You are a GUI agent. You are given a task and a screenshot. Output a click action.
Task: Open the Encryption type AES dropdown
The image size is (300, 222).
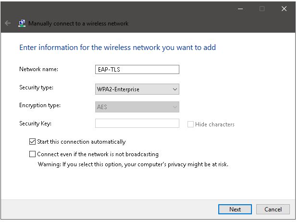[137, 107]
